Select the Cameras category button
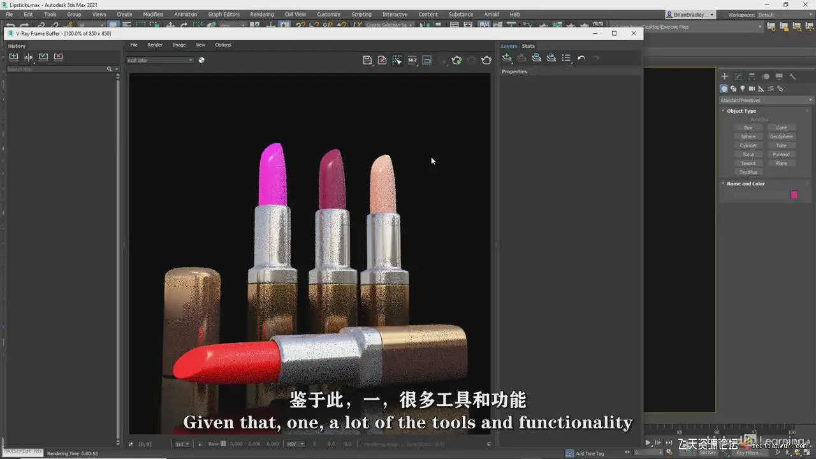 pyautogui.click(x=752, y=89)
